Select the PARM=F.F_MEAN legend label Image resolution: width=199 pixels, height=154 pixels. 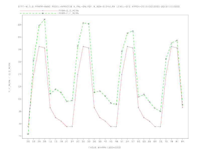(69, 13)
